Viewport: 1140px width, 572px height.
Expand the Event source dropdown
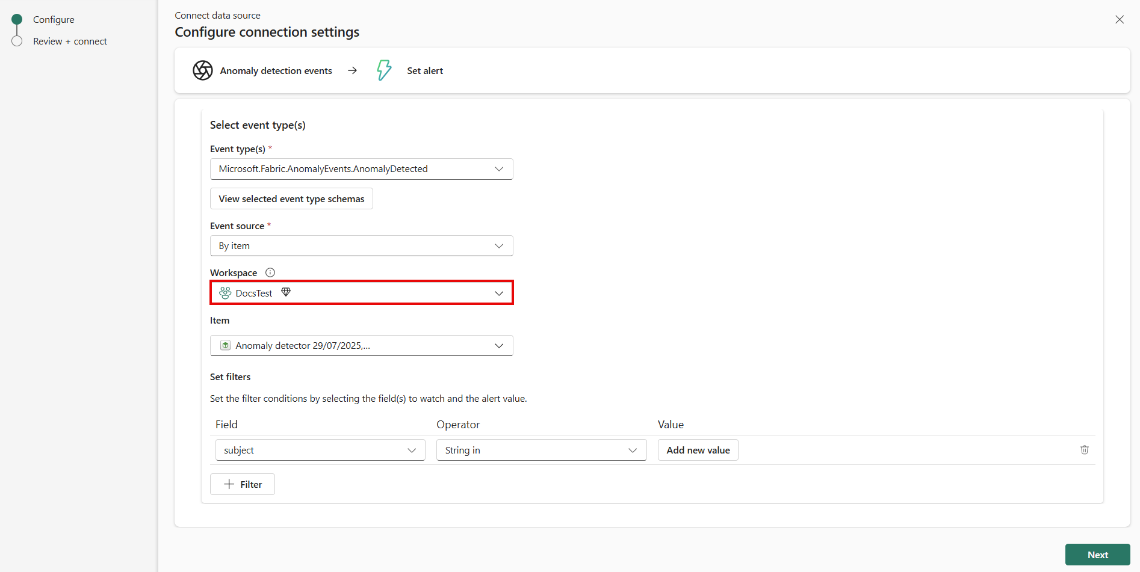tap(361, 246)
